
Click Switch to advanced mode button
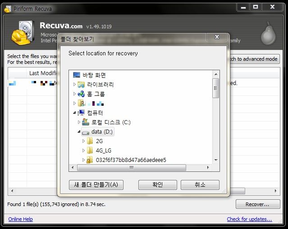(255, 59)
